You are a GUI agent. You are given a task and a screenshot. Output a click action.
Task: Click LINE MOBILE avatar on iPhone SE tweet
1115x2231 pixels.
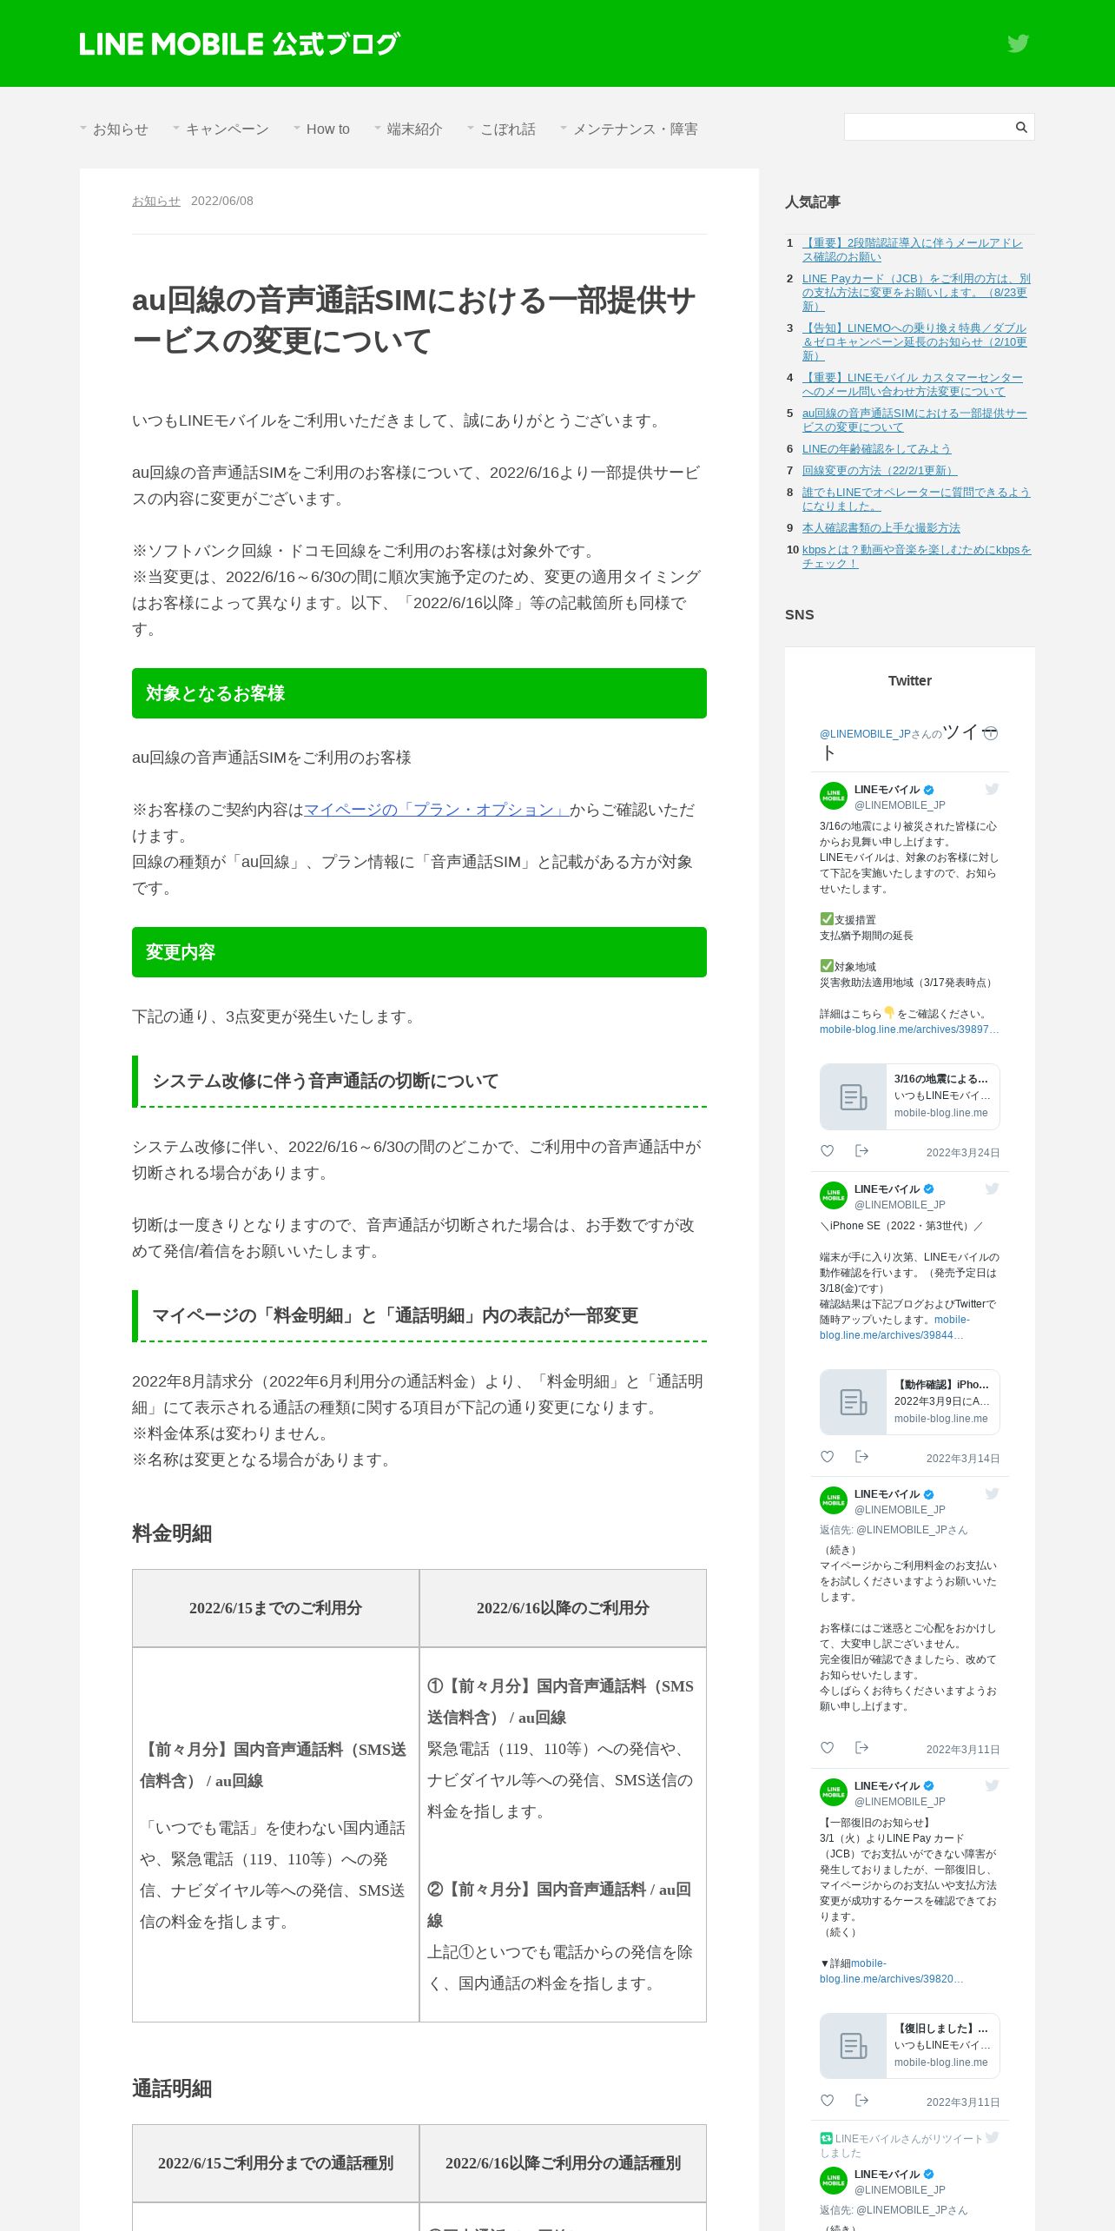834,1195
